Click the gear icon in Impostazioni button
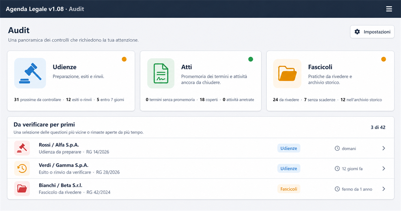This screenshot has height=211, width=401. coord(357,32)
